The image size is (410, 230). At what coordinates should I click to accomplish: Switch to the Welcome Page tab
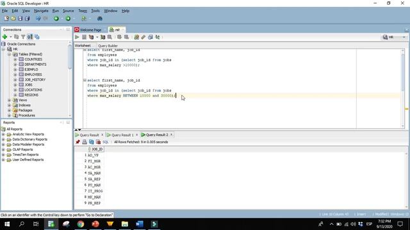90,30
